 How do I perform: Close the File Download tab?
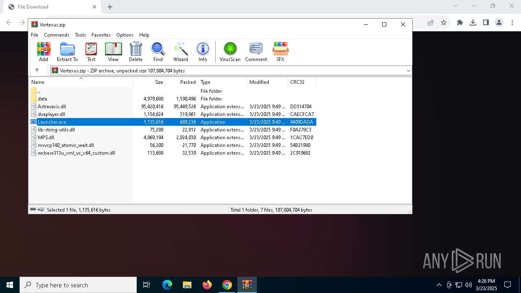(x=94, y=7)
